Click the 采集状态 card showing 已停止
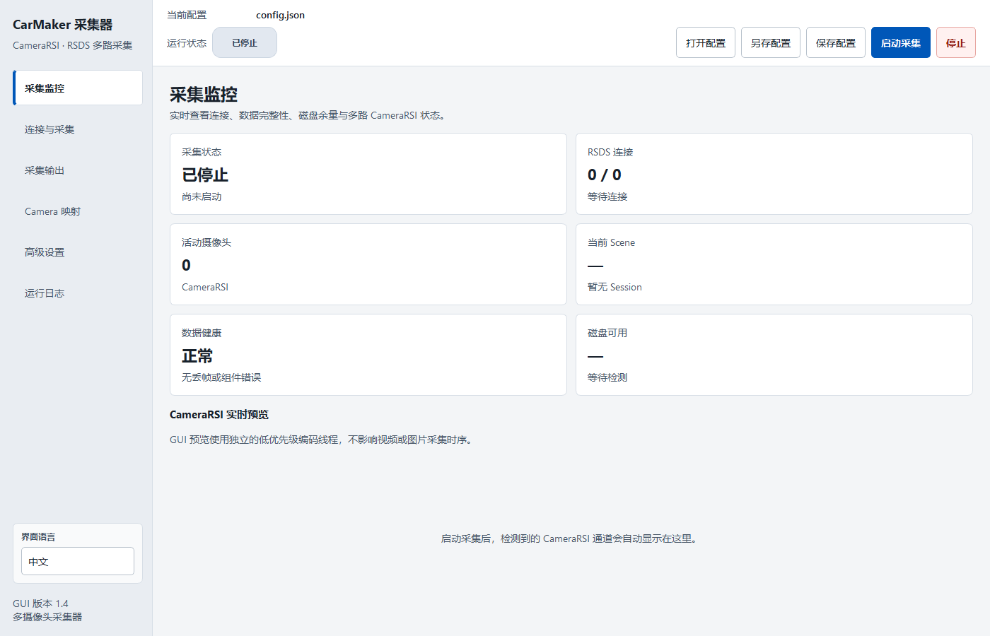The image size is (990, 636). [368, 174]
